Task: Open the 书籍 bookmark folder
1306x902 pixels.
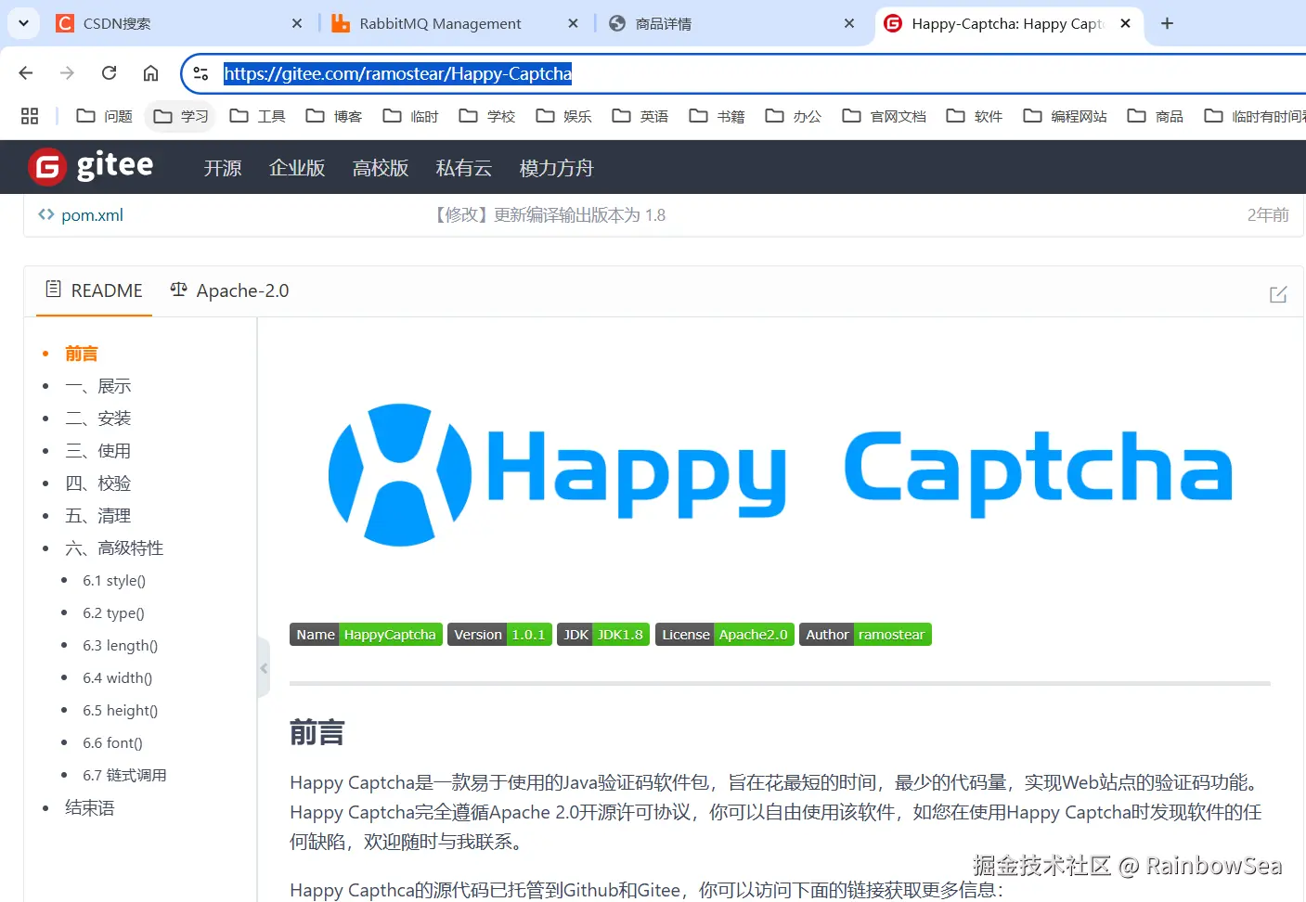Action: (717, 116)
